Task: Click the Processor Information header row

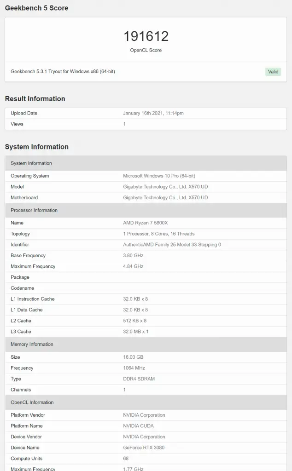Action: pos(146,210)
